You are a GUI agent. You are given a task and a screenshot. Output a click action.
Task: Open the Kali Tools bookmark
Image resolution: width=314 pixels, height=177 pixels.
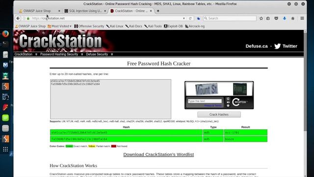pos(153,26)
